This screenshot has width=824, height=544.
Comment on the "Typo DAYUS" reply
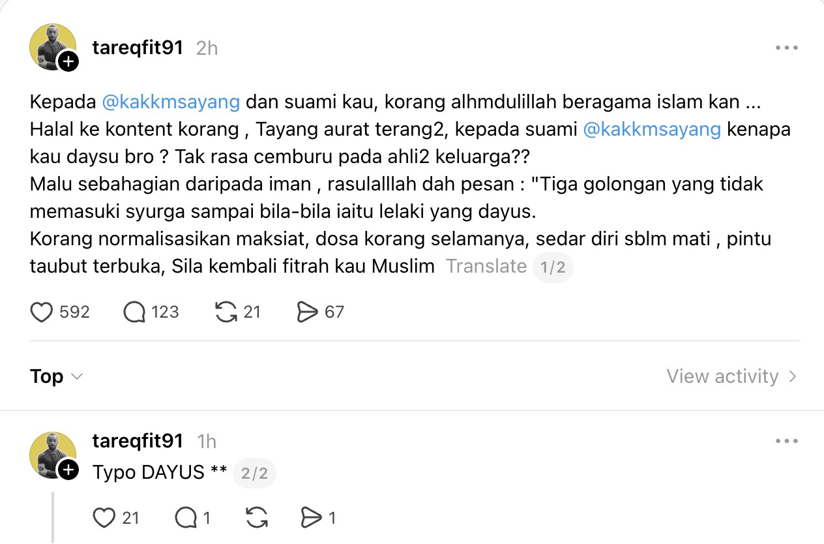pos(186,518)
